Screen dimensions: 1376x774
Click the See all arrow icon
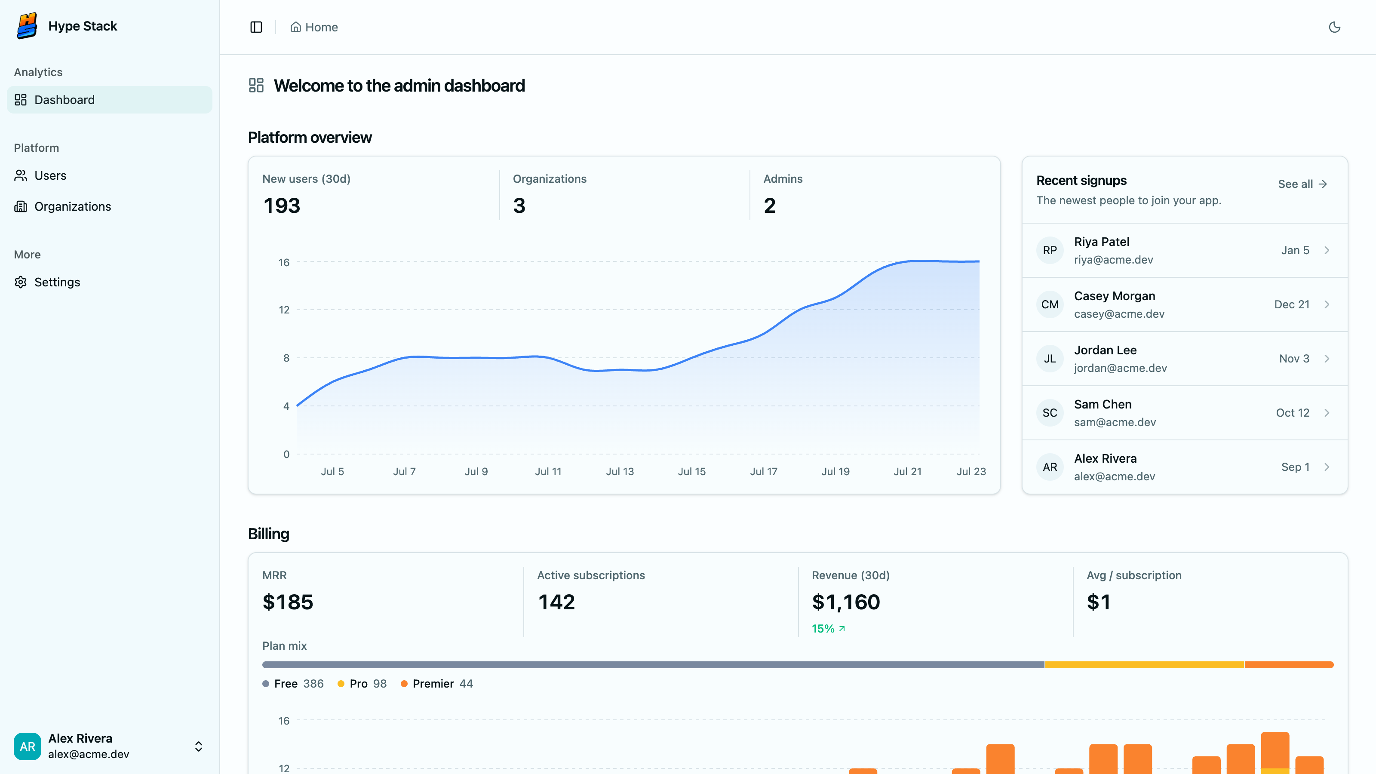1323,184
